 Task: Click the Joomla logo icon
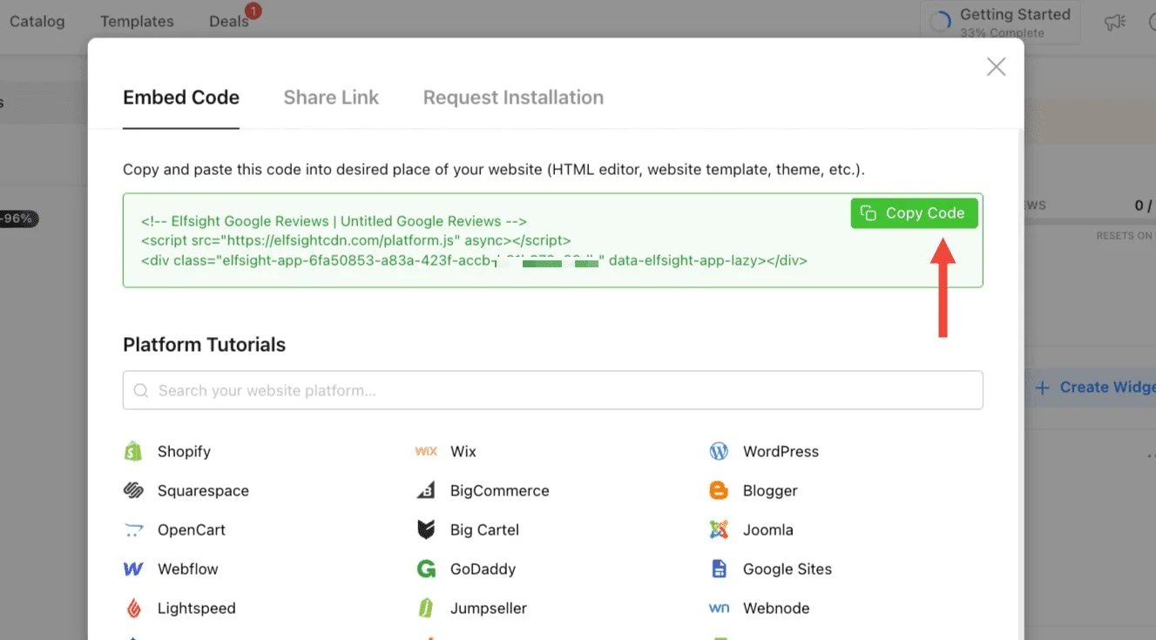tap(719, 529)
